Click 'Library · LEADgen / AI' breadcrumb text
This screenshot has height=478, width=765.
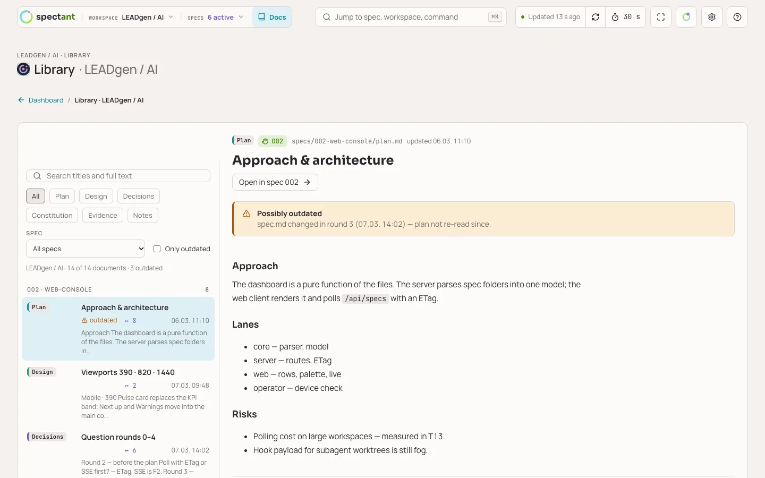[x=109, y=100]
